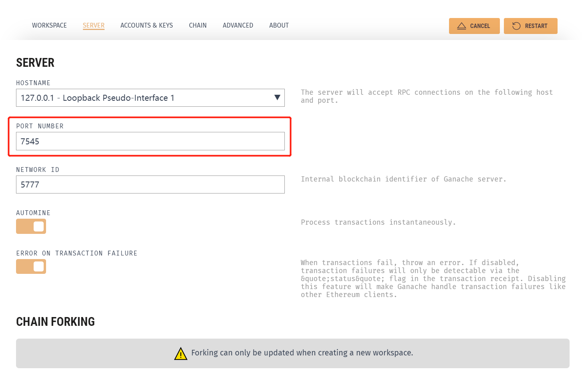Viewport: 582px width, 377px height.
Task: Switch to the WORKSPACE tab
Action: 49,25
